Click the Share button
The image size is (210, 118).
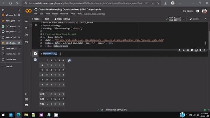(188, 11)
